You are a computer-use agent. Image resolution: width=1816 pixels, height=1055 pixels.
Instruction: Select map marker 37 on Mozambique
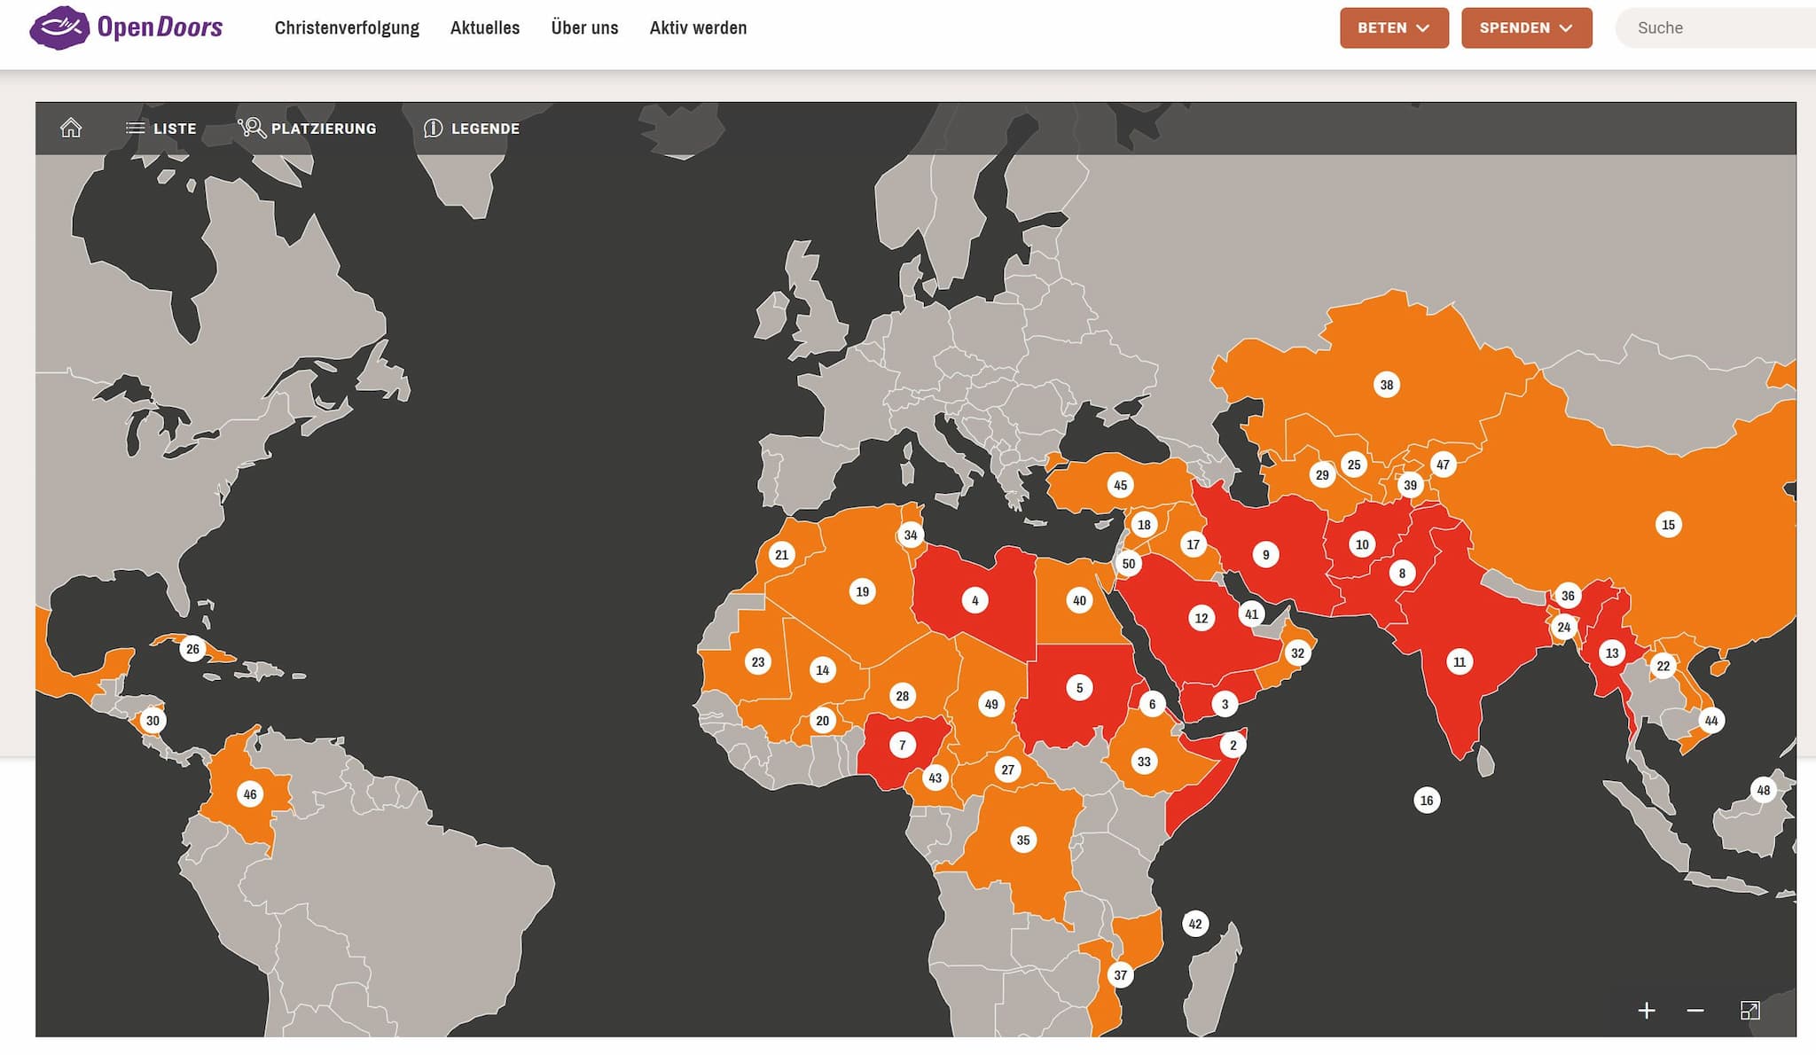pos(1121,975)
